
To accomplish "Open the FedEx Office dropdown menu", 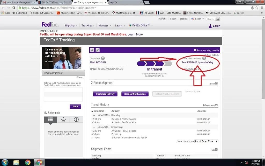I will 141,25.
